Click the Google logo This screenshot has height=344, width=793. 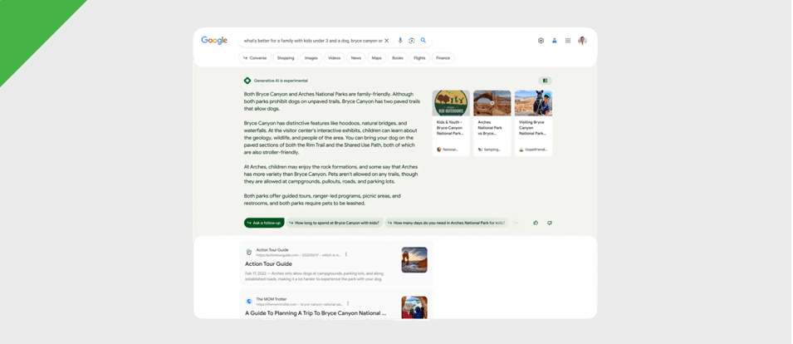point(214,41)
